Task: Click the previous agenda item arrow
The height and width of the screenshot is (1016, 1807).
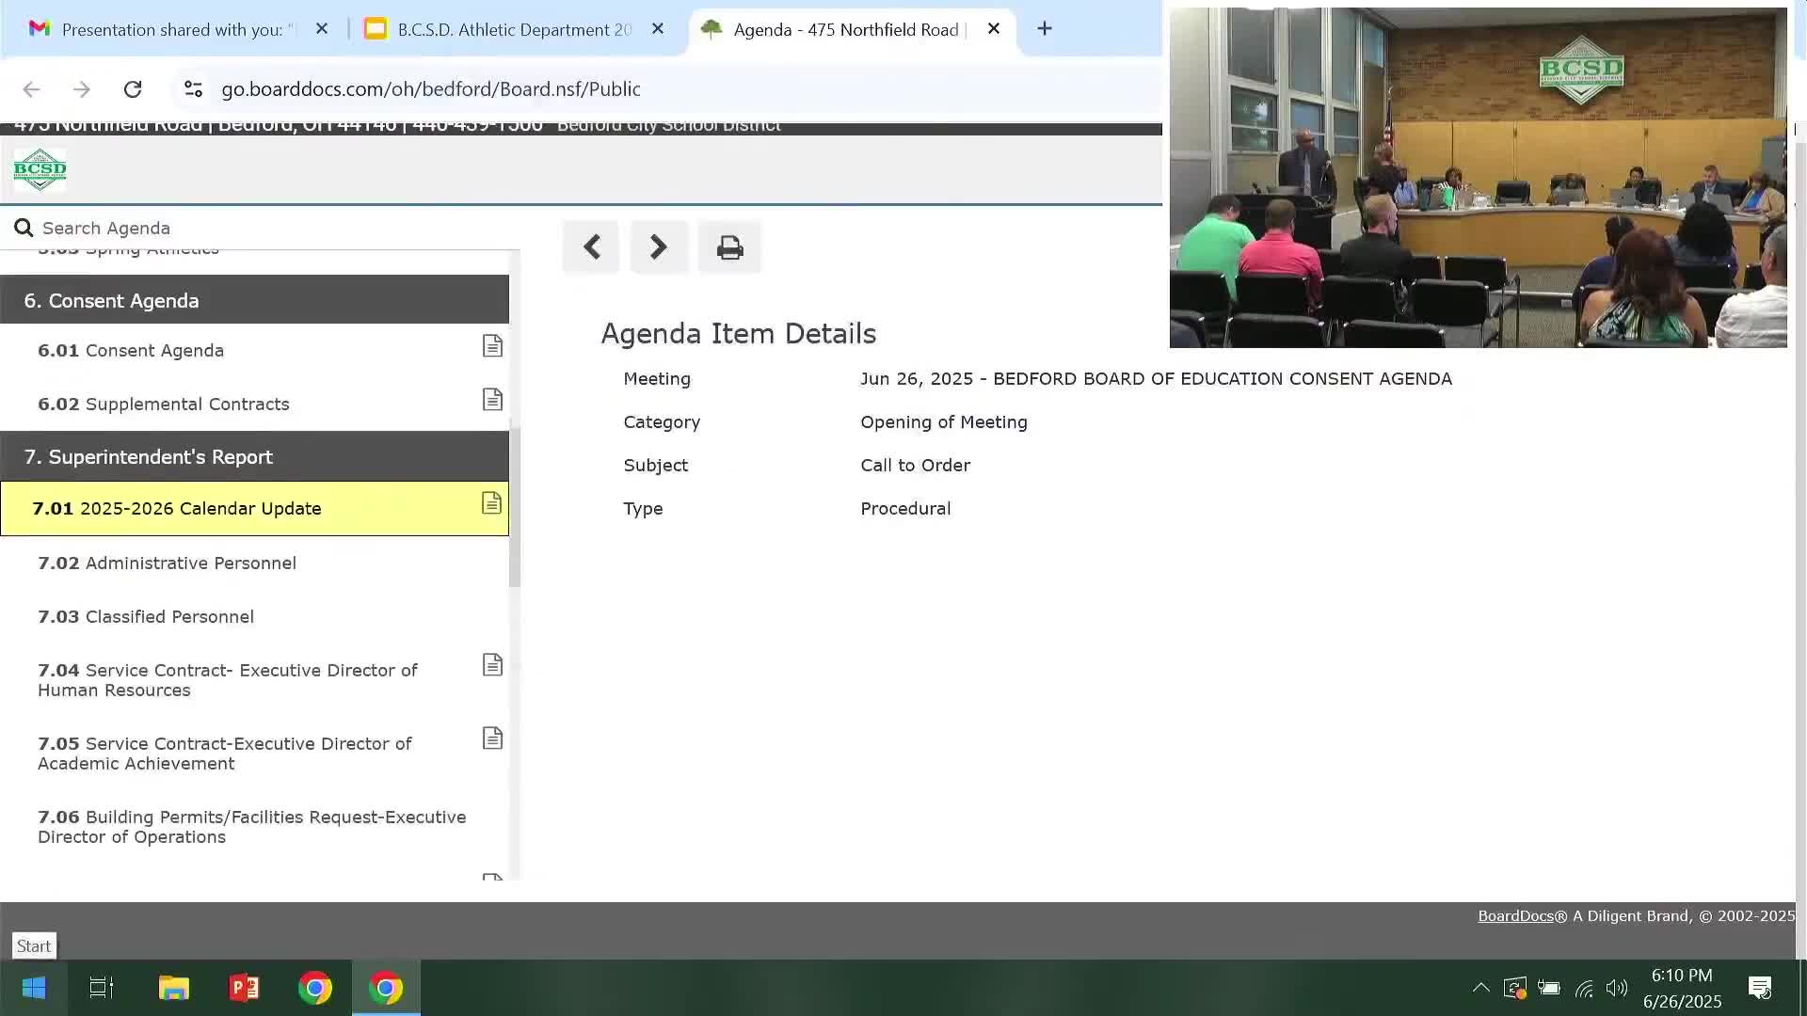Action: [591, 247]
